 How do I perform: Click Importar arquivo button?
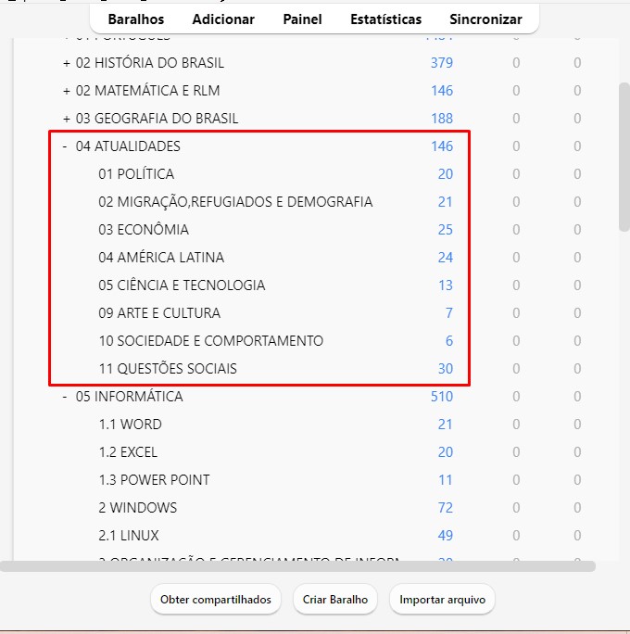pos(442,599)
